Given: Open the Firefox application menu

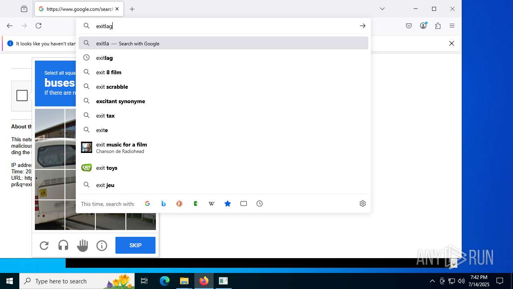Looking at the screenshot, I should (x=452, y=26).
